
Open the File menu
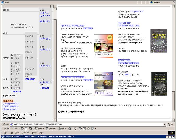[x=5, y=133]
